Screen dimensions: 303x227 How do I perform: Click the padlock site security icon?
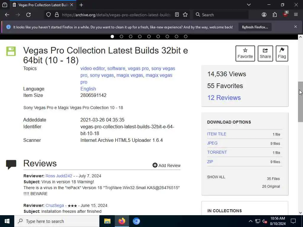pos(57,15)
